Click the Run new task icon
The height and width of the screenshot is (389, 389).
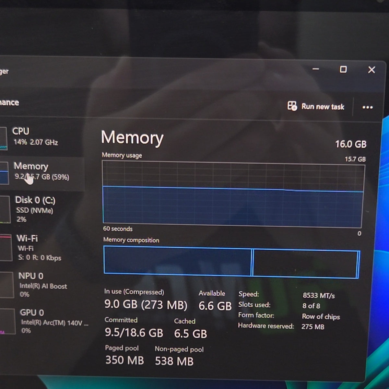tap(292, 106)
